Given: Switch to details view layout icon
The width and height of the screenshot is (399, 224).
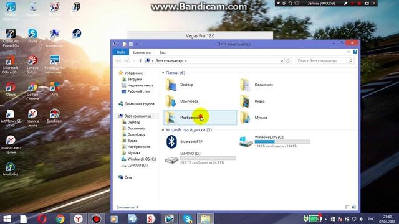Looking at the screenshot, I should coord(347,207).
